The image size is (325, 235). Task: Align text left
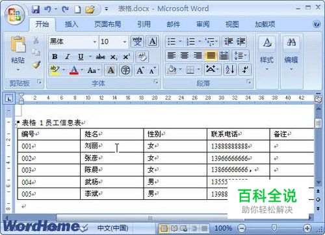(172, 55)
